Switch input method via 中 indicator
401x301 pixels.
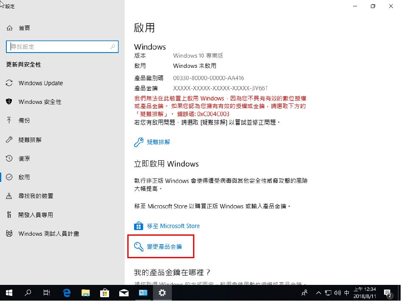tap(347, 293)
